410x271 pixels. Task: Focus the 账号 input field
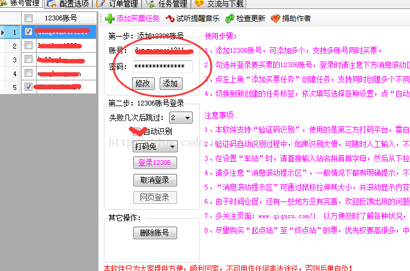click(163, 50)
